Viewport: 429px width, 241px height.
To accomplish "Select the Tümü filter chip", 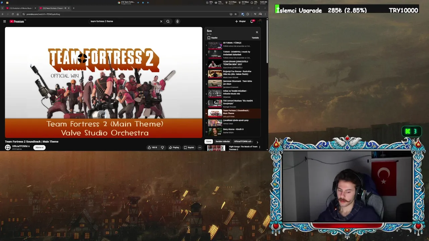I will pyautogui.click(x=209, y=142).
